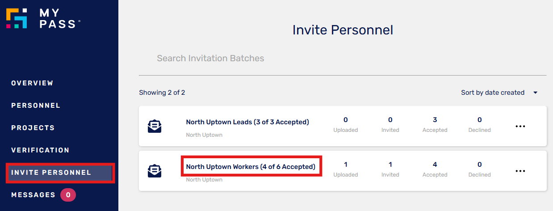Click the Messages count badge
Screen dimensions: 553x211
coord(68,195)
